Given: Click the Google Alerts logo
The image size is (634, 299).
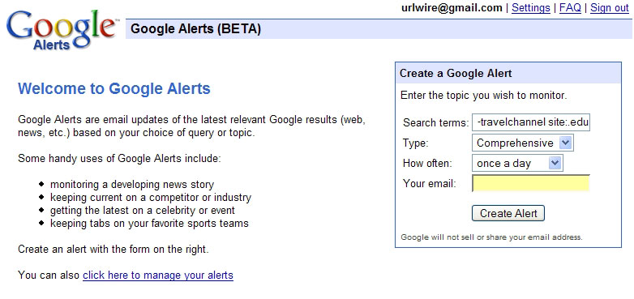Looking at the screenshot, I should pyautogui.click(x=62, y=30).
